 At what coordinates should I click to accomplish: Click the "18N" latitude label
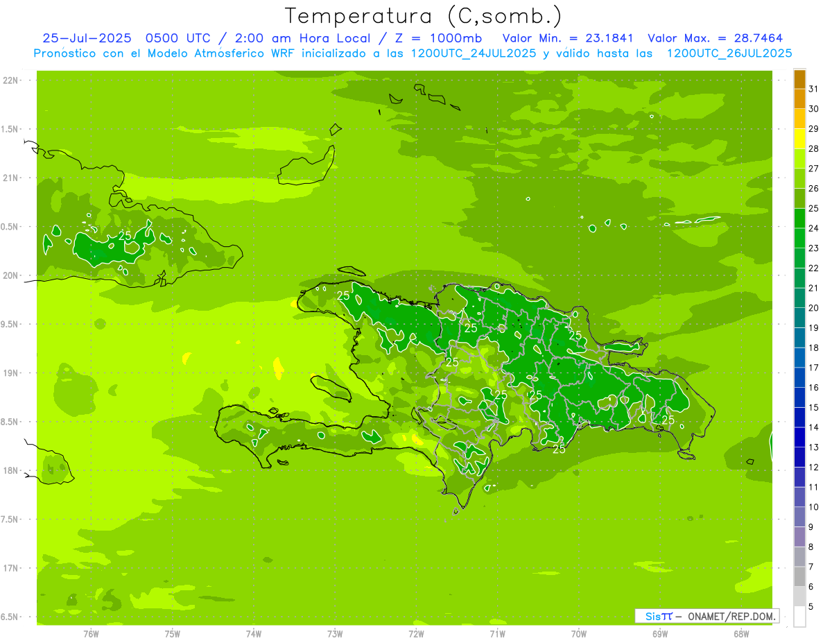pyautogui.click(x=10, y=470)
